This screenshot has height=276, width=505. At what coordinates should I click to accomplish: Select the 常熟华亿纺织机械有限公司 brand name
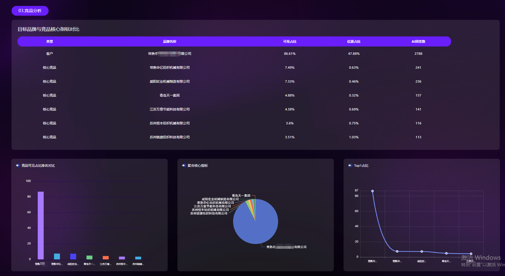(169, 68)
